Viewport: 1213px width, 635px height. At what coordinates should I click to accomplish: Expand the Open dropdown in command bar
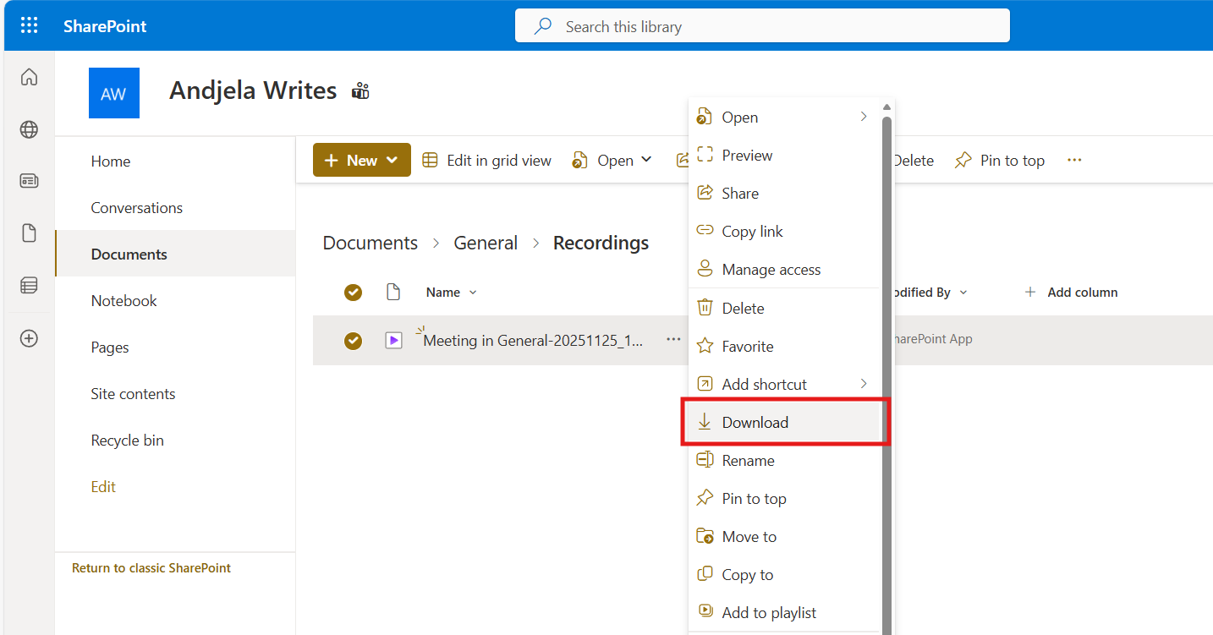[x=613, y=161]
